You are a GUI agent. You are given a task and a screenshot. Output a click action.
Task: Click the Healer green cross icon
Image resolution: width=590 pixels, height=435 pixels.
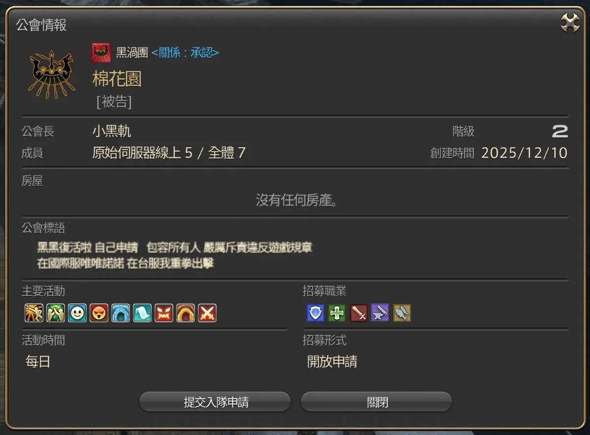[337, 313]
